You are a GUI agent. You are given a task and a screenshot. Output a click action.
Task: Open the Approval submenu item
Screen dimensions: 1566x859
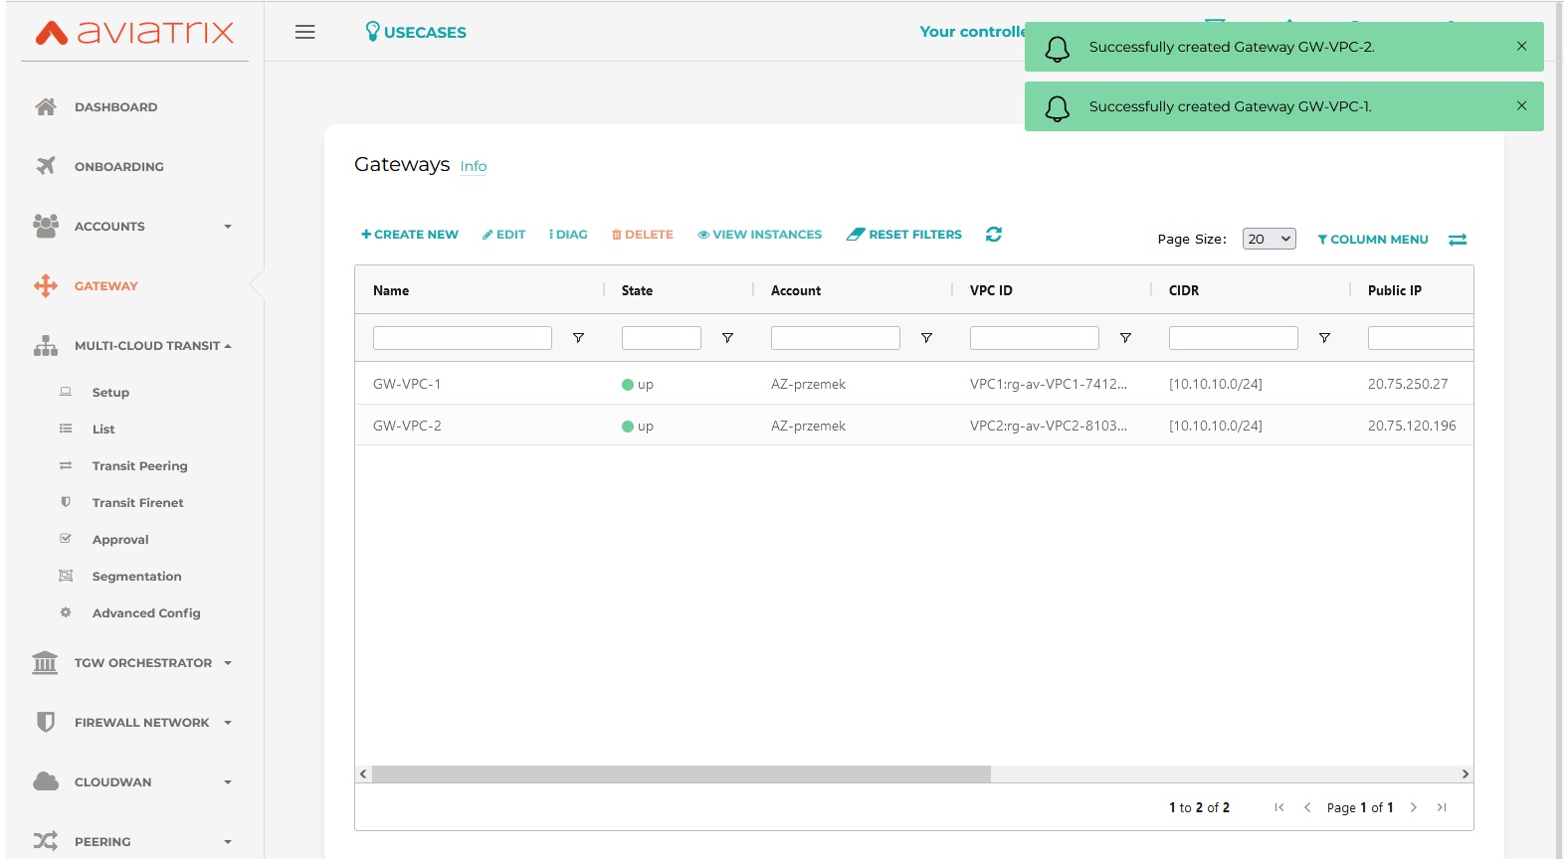120,539
